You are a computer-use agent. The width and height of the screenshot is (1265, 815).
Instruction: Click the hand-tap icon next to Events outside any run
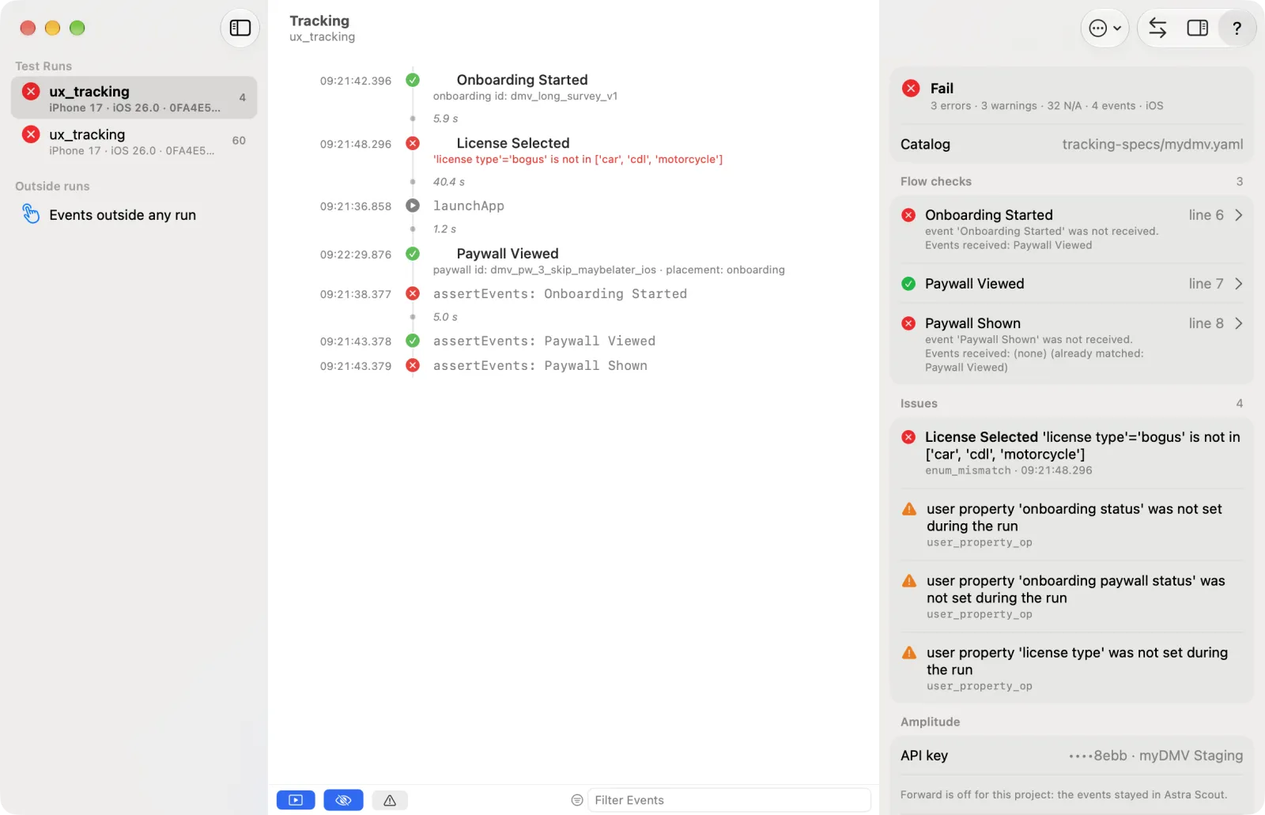point(31,214)
